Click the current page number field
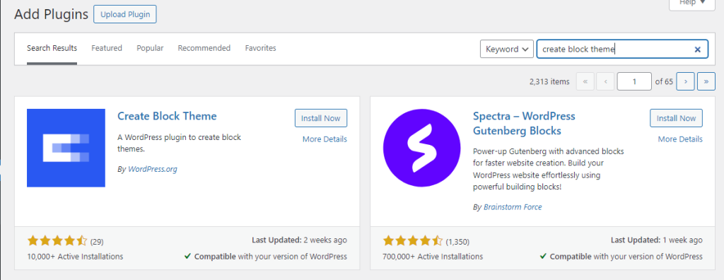Viewport: 724px width, 280px height. coord(634,81)
